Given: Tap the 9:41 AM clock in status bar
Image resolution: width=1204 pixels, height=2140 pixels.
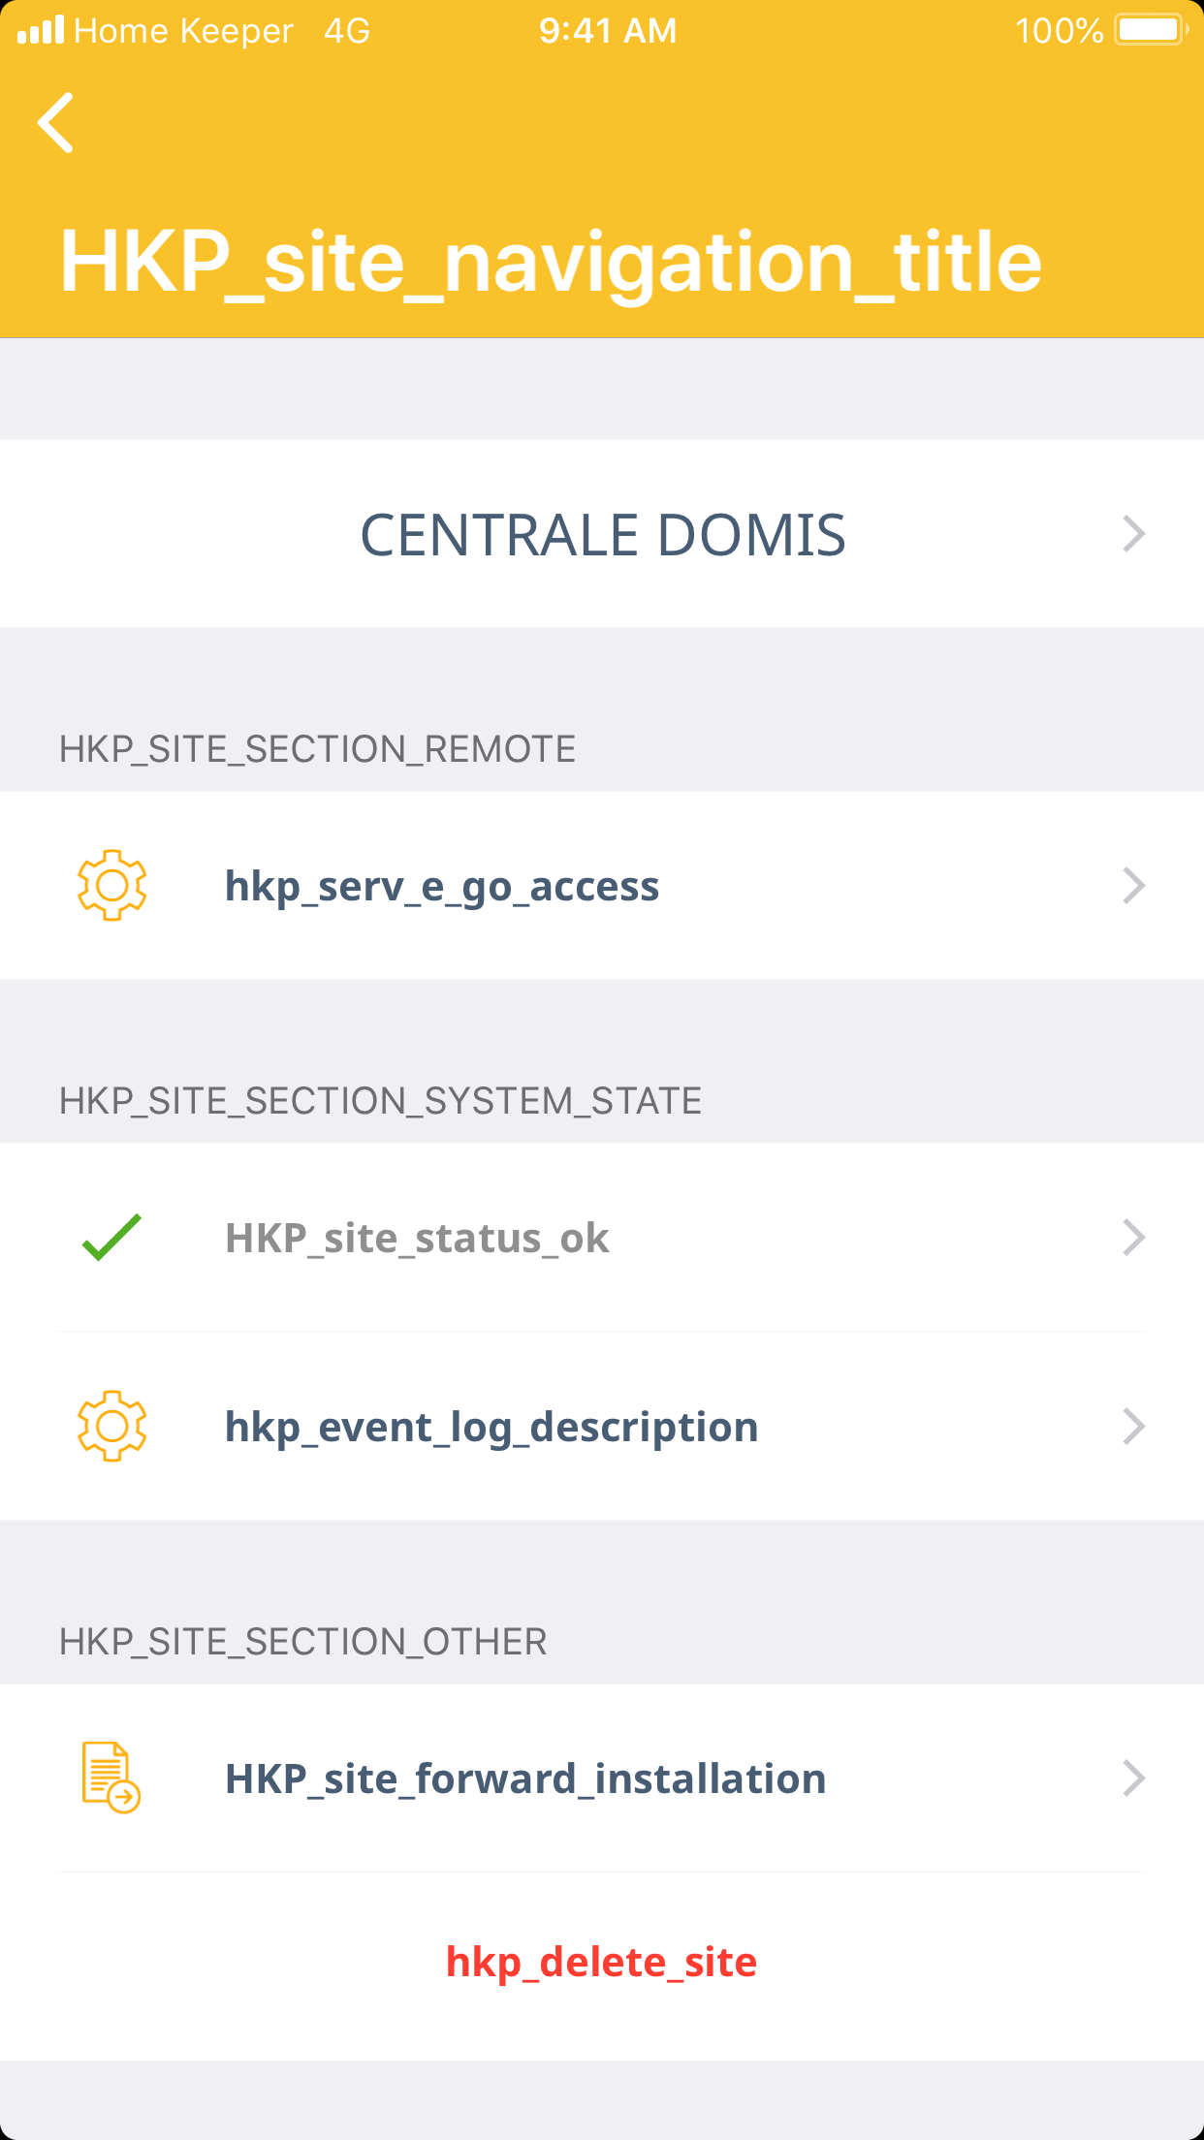Looking at the screenshot, I should click(608, 30).
